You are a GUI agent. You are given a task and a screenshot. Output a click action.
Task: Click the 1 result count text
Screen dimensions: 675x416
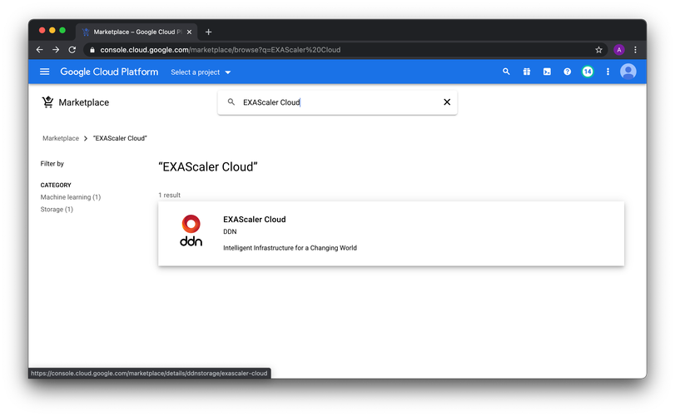pos(169,195)
